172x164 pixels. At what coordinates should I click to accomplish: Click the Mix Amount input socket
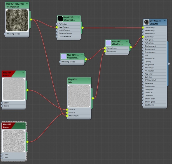tap(67, 116)
